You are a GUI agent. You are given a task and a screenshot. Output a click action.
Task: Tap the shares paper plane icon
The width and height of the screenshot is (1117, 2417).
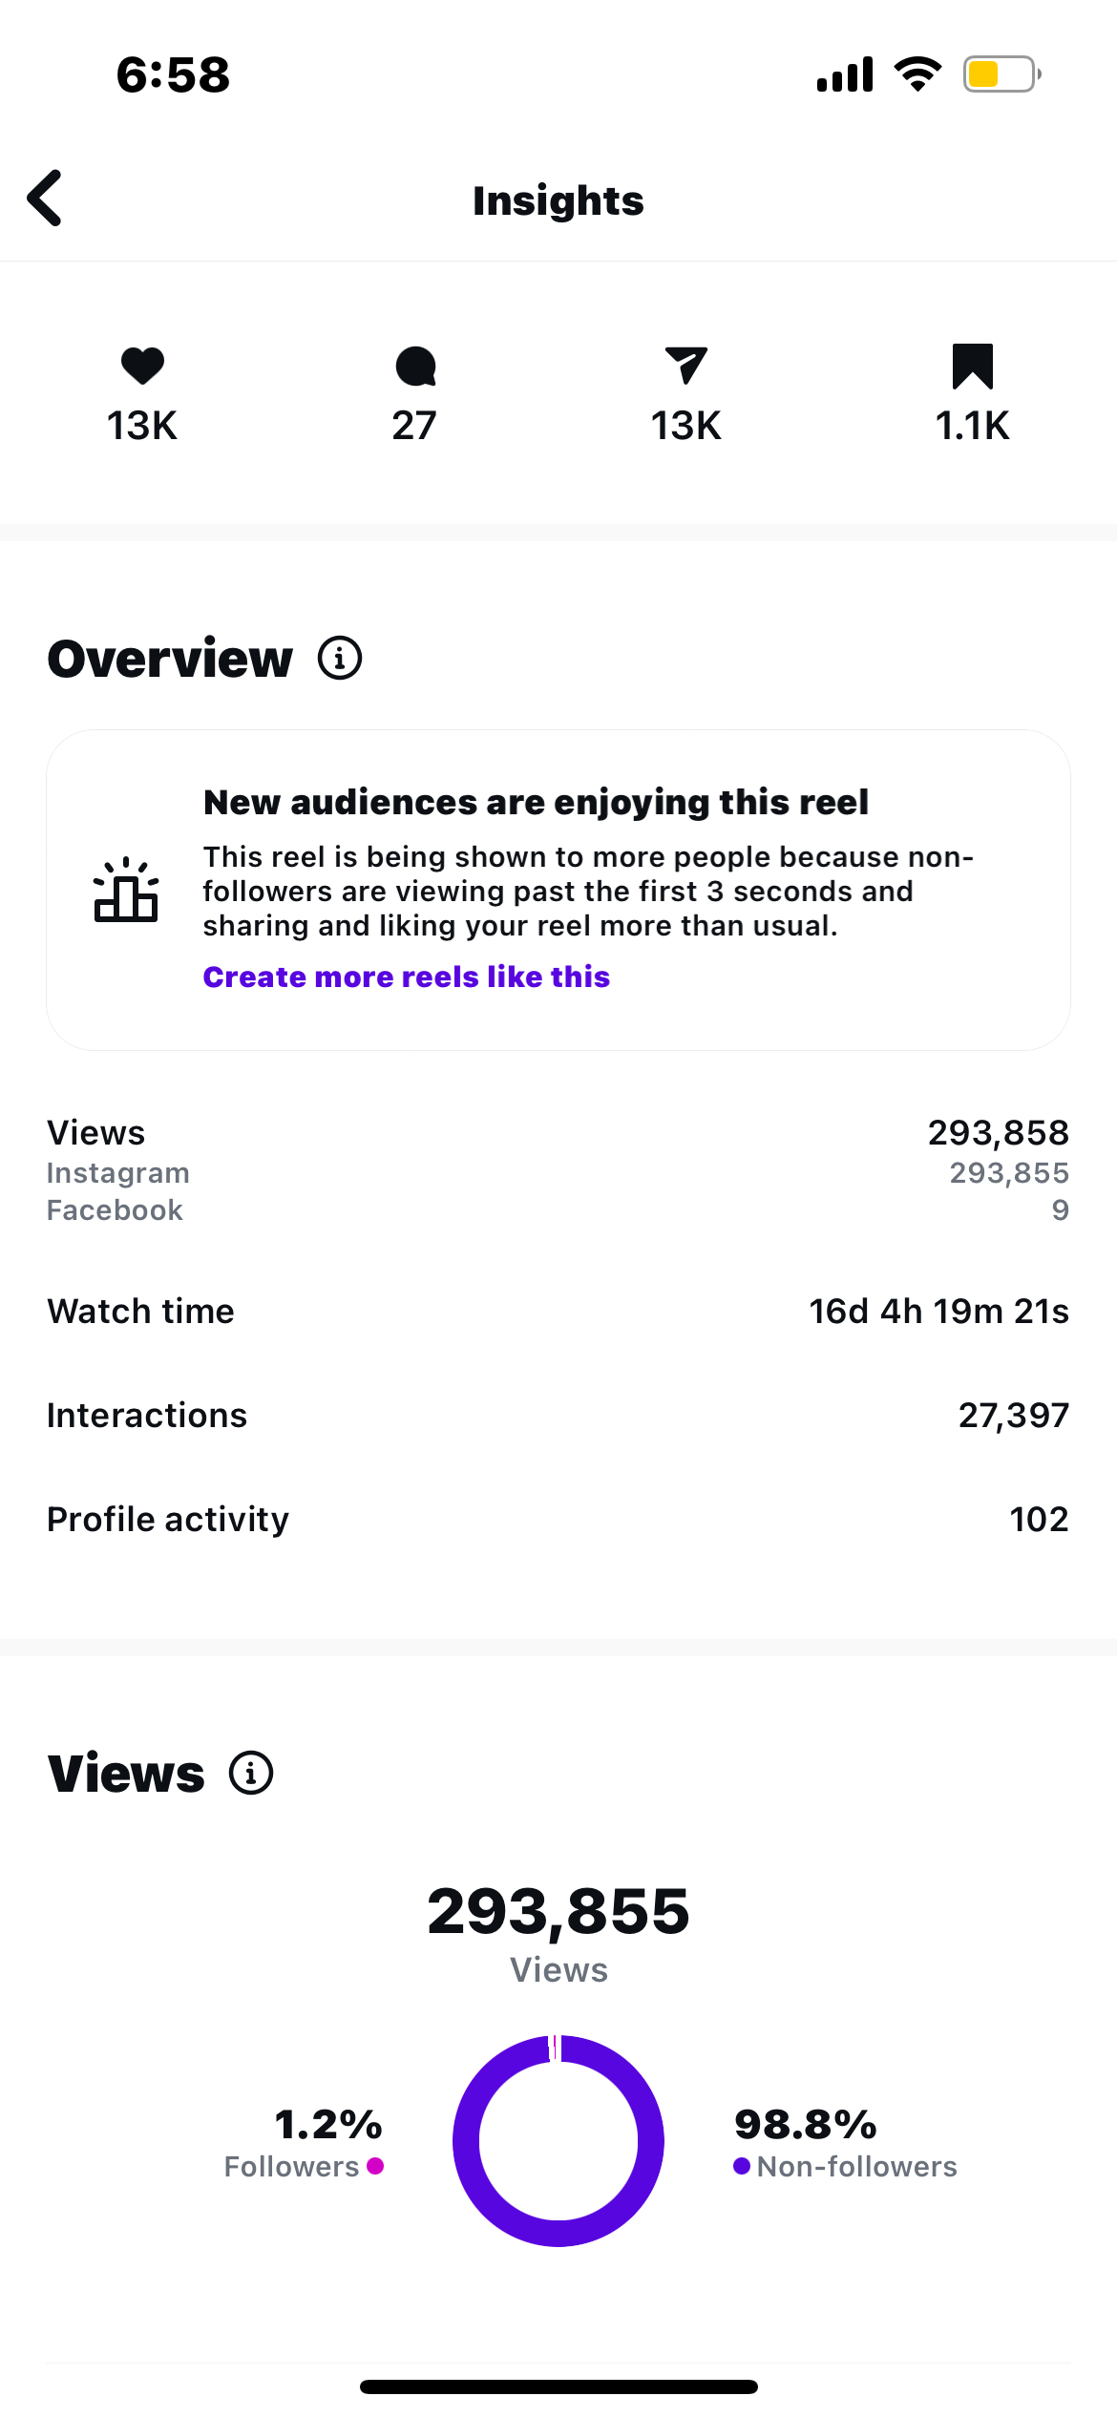coord(685,366)
